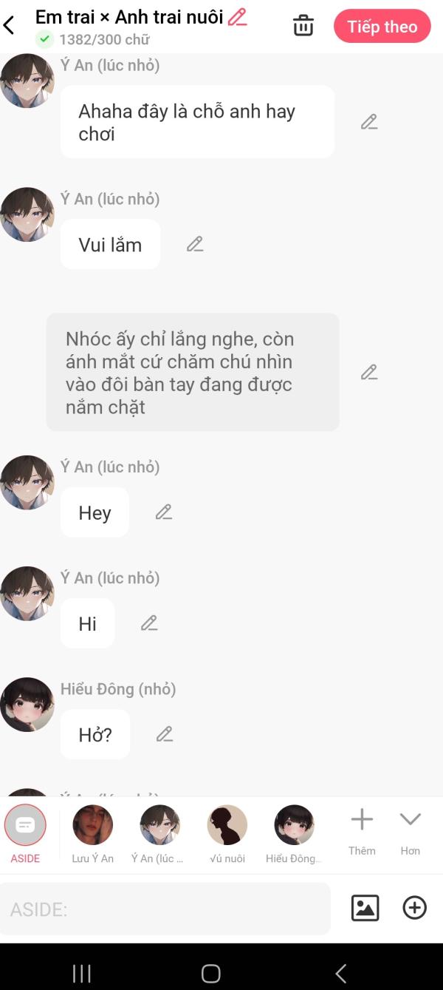Edit the "Ahaha đây là chỗ anh hay chơi" message
Screen dimensions: 443x990
tap(369, 122)
